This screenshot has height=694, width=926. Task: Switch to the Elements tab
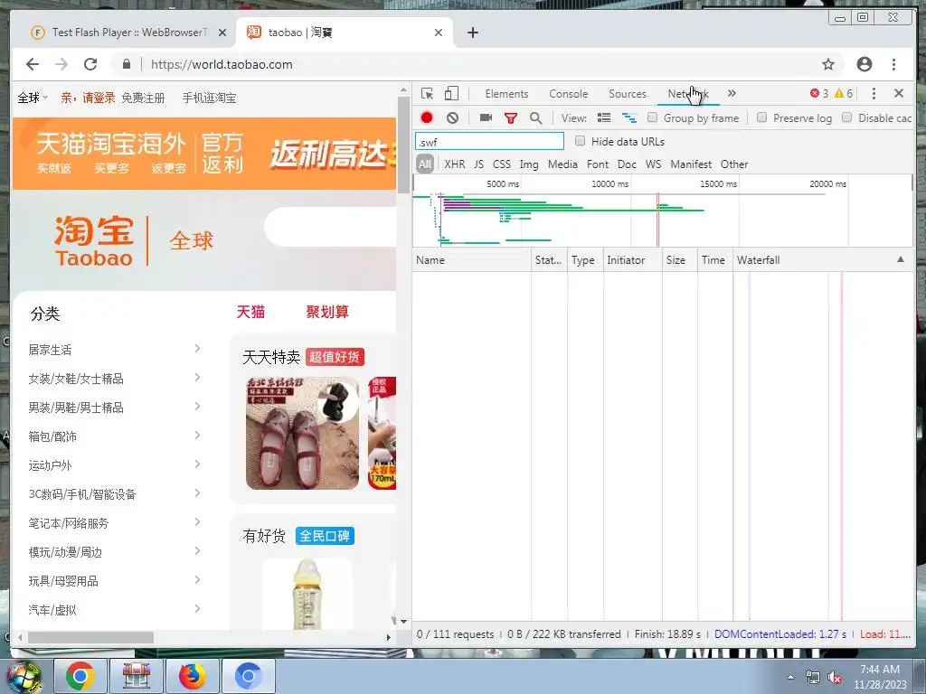[506, 94]
